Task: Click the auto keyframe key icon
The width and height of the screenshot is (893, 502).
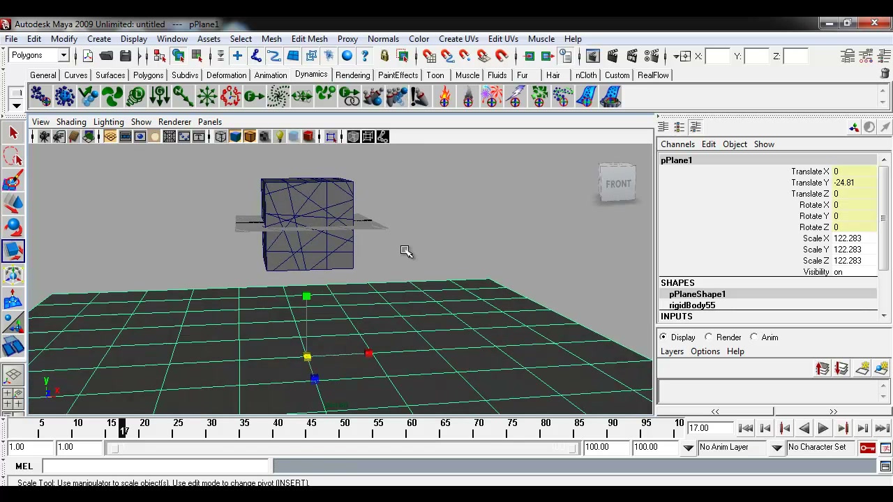Action: (x=868, y=448)
